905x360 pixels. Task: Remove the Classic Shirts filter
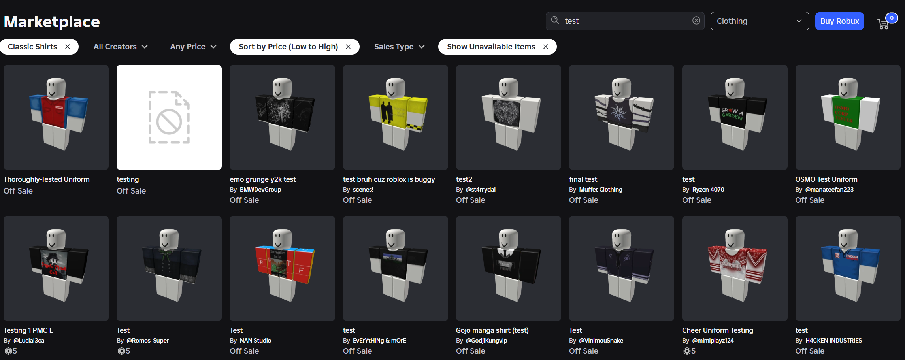pos(68,47)
